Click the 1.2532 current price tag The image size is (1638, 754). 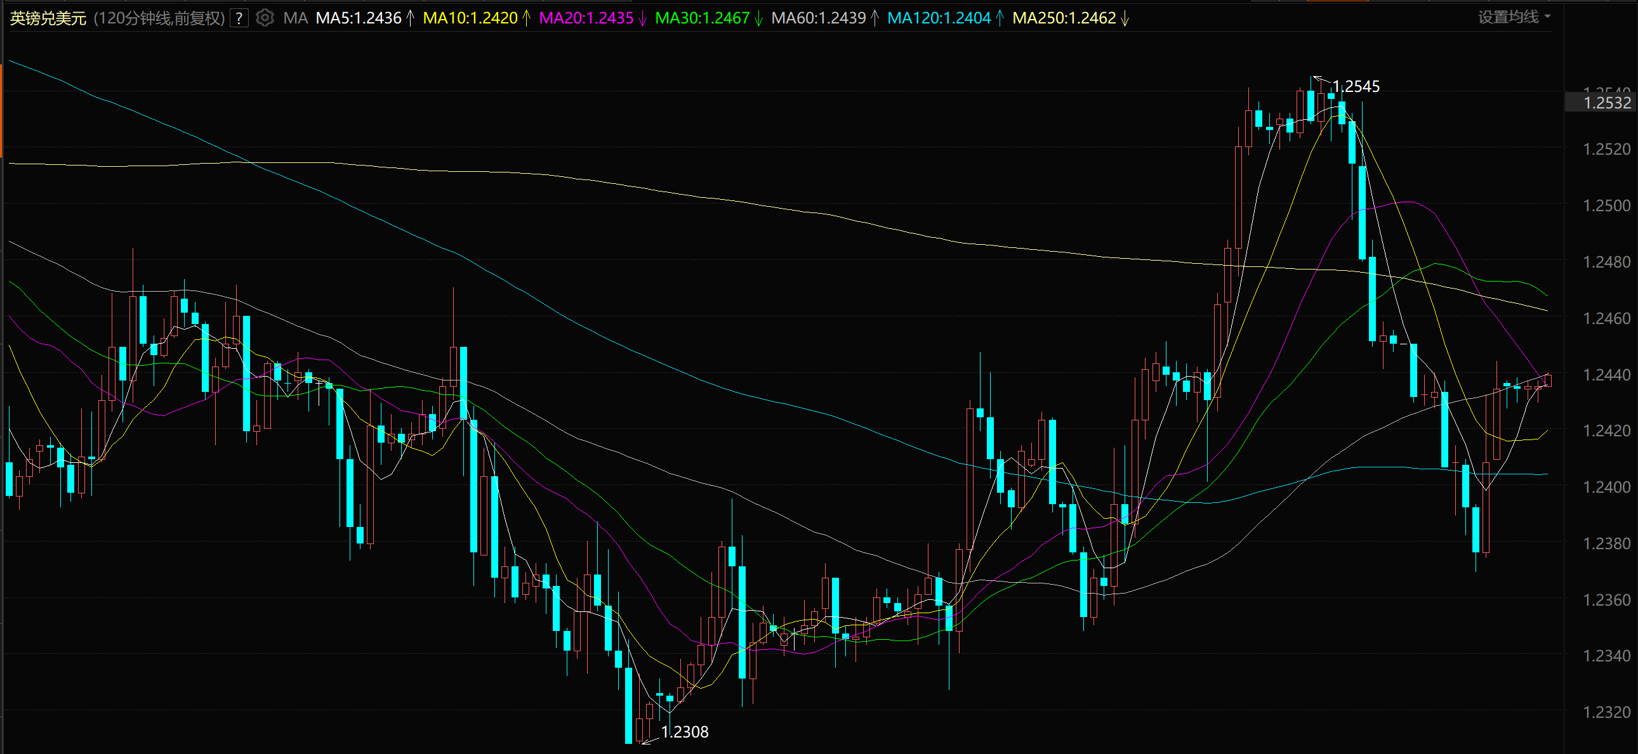coord(1606,103)
